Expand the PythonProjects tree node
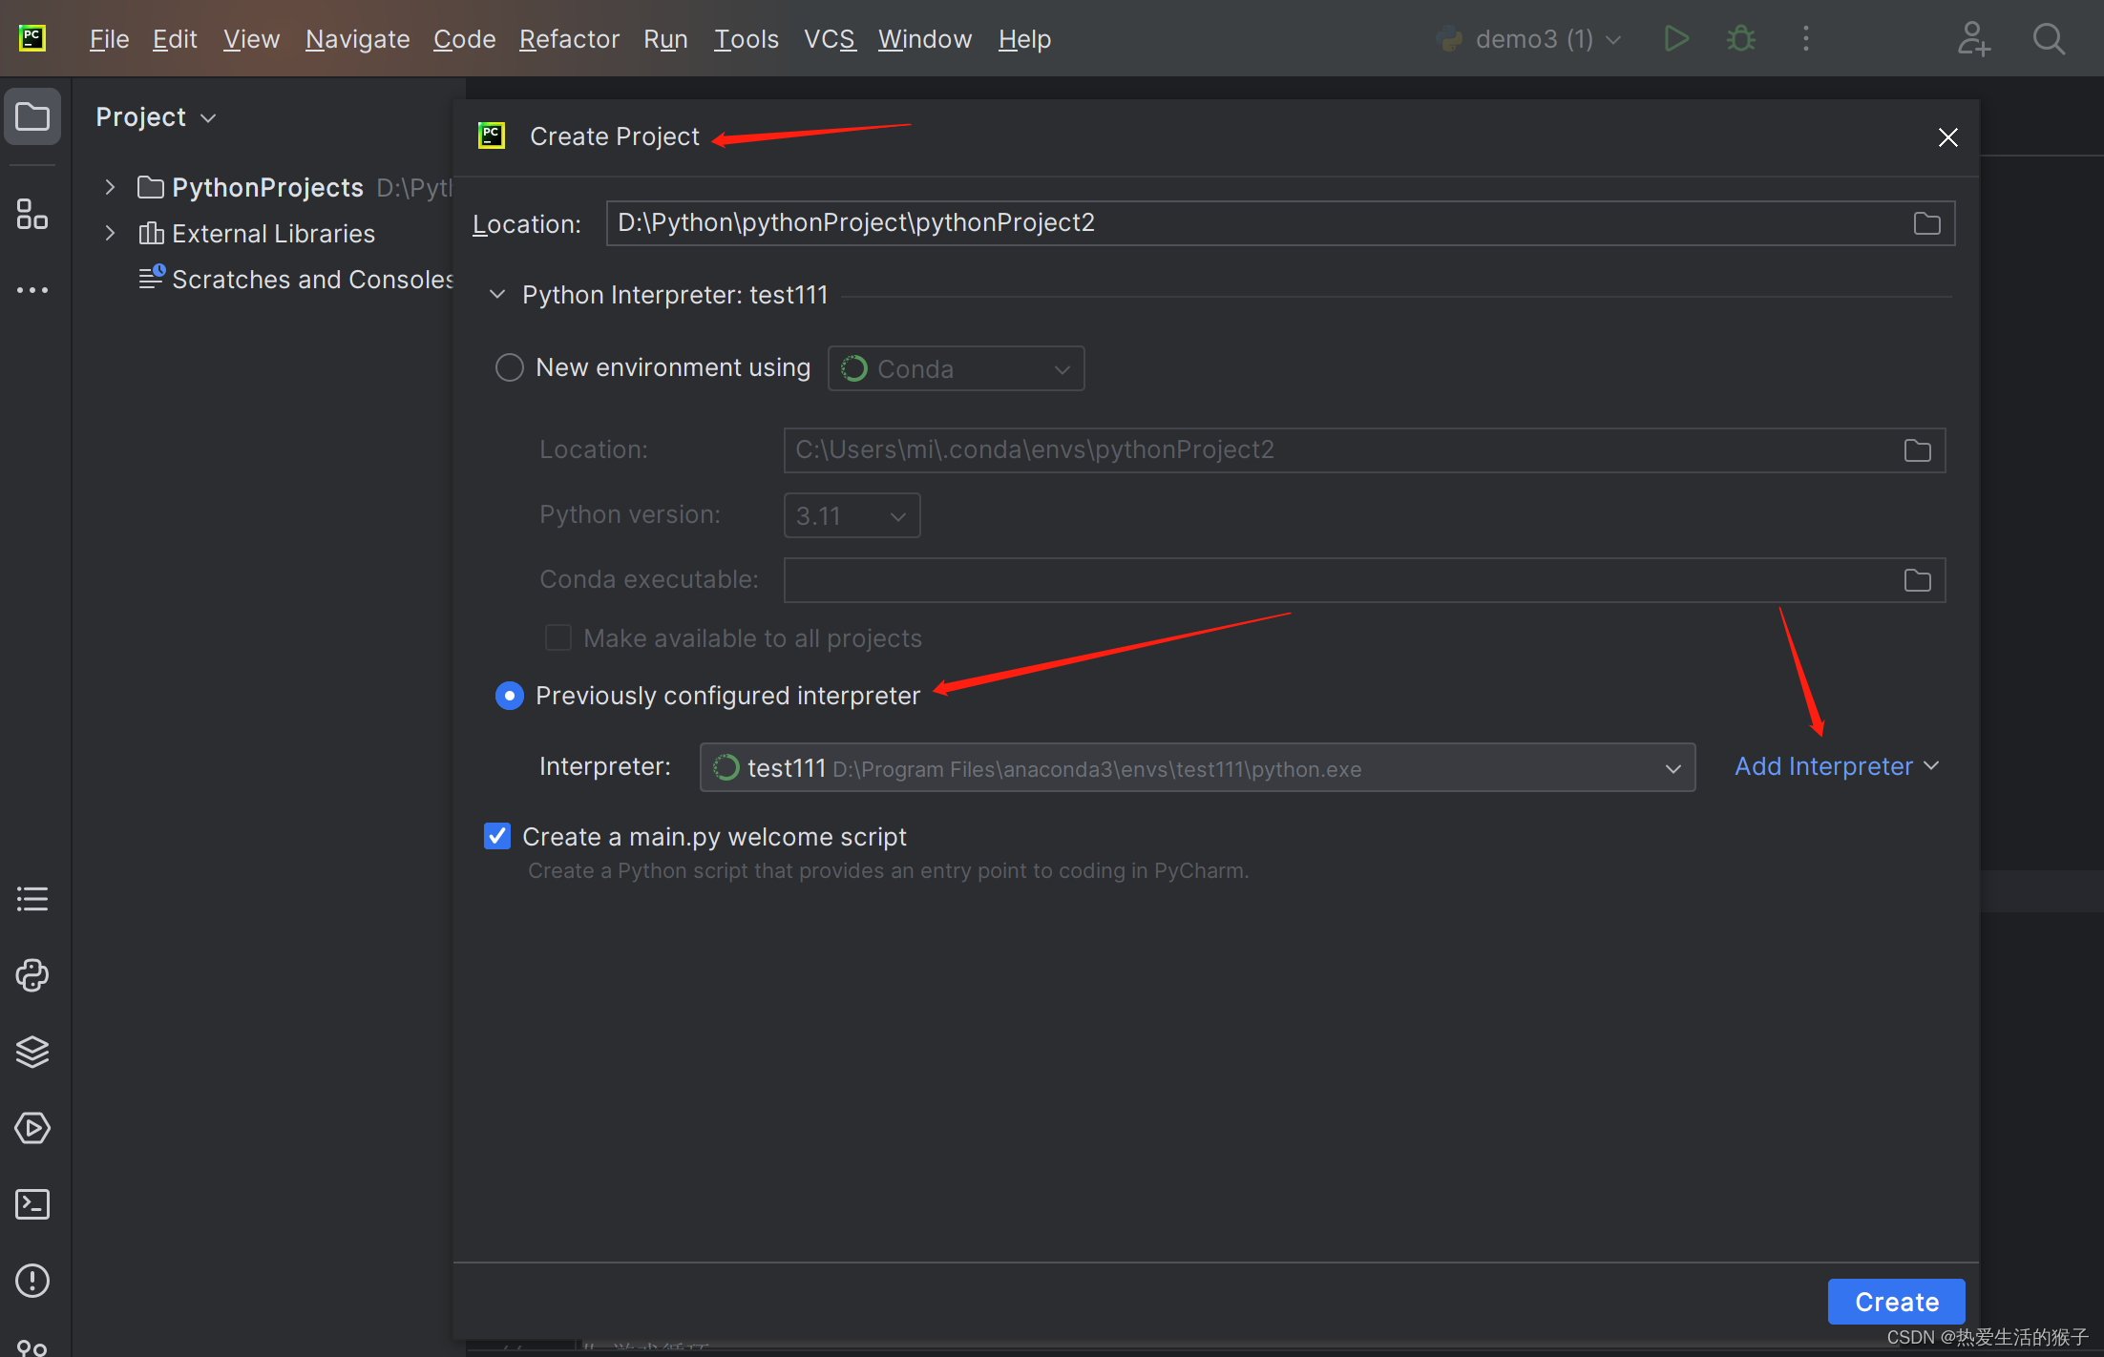This screenshot has height=1357, width=2104. point(111,187)
